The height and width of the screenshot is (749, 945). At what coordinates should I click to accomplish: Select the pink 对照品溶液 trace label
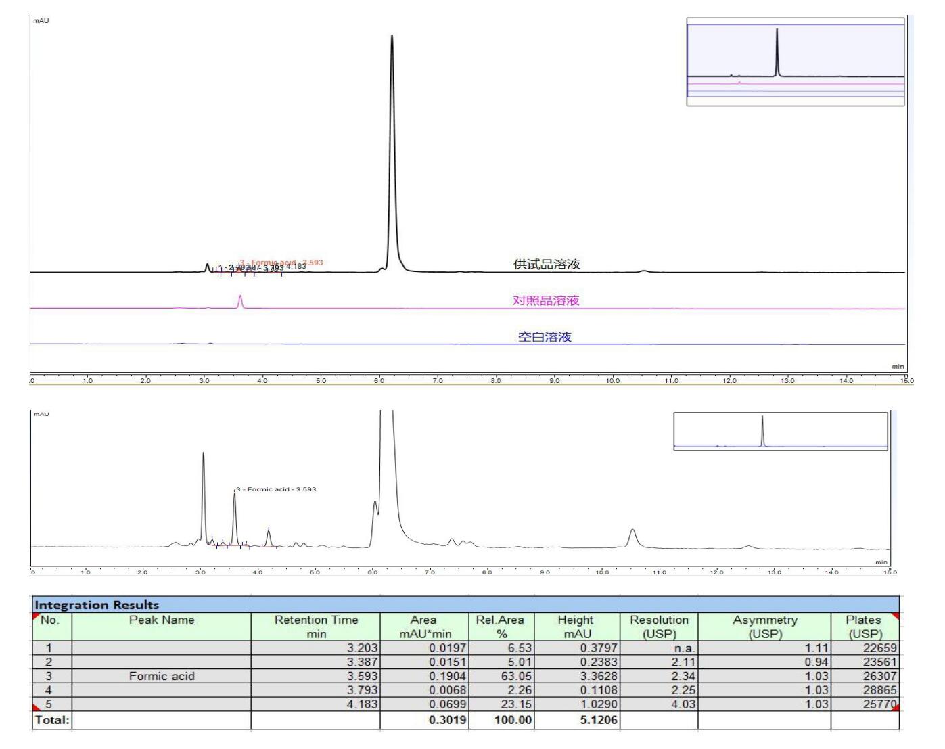coord(545,300)
